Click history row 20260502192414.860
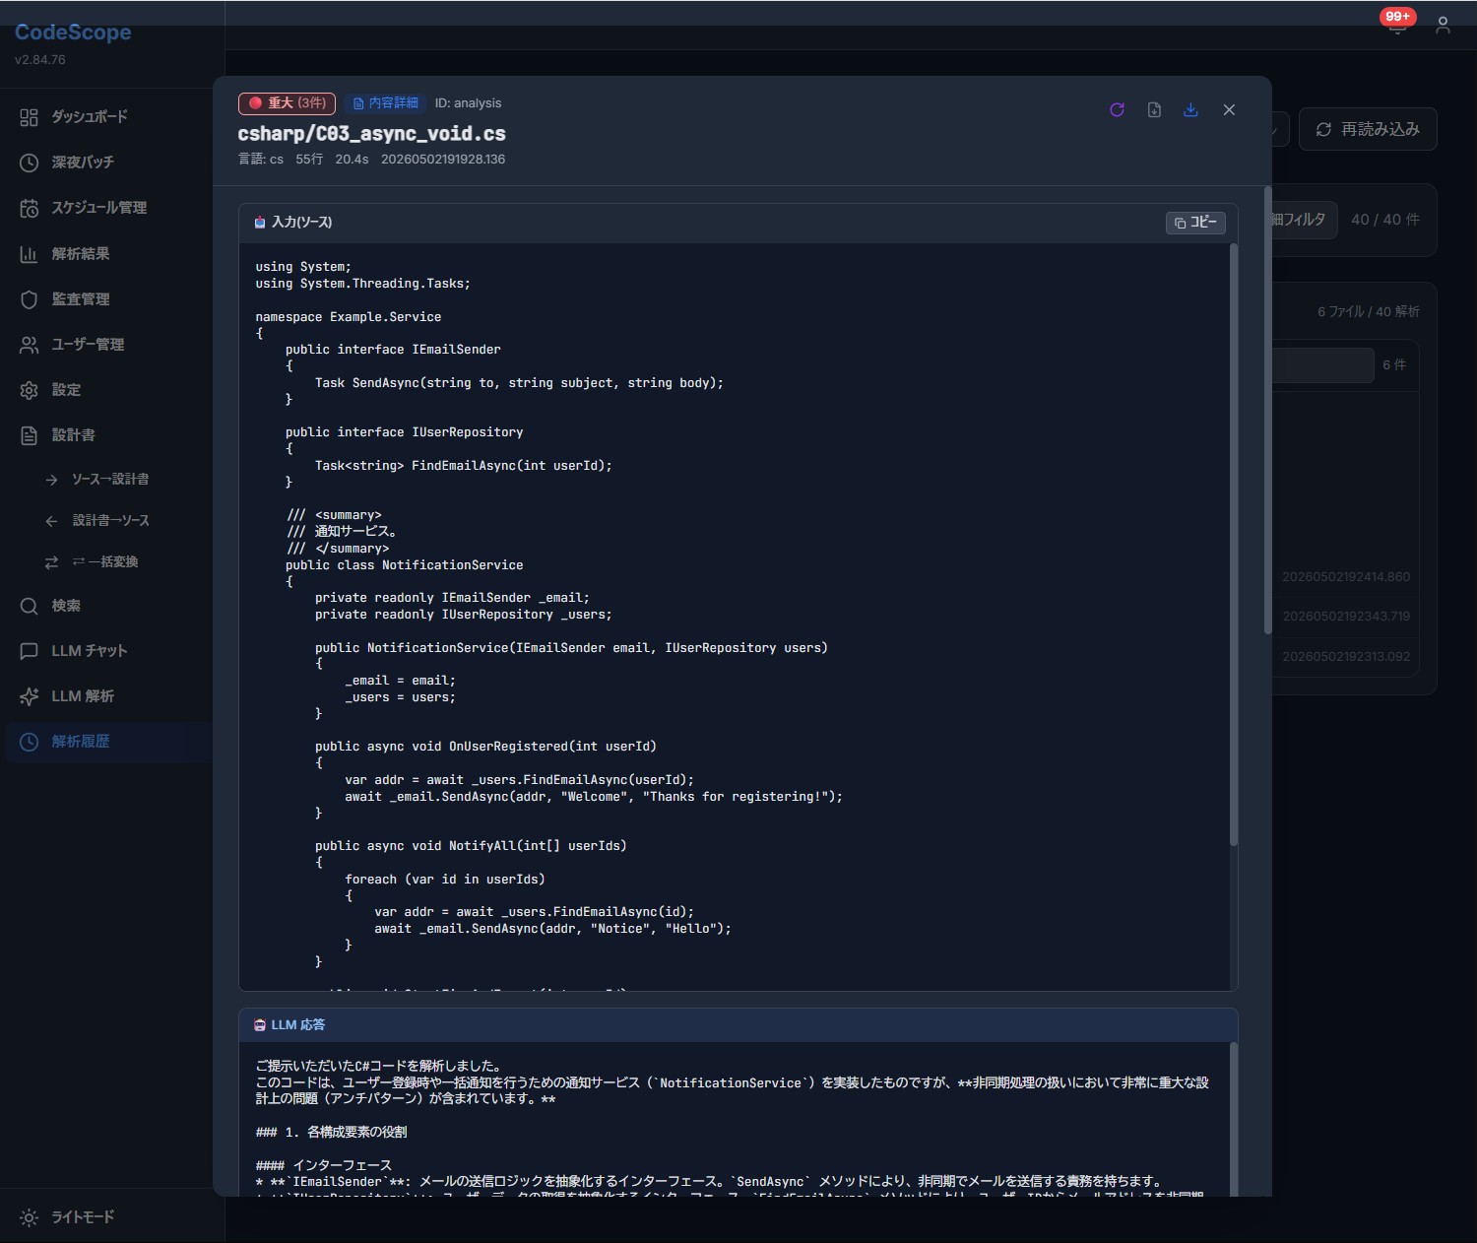This screenshot has width=1477, height=1243. (1346, 577)
